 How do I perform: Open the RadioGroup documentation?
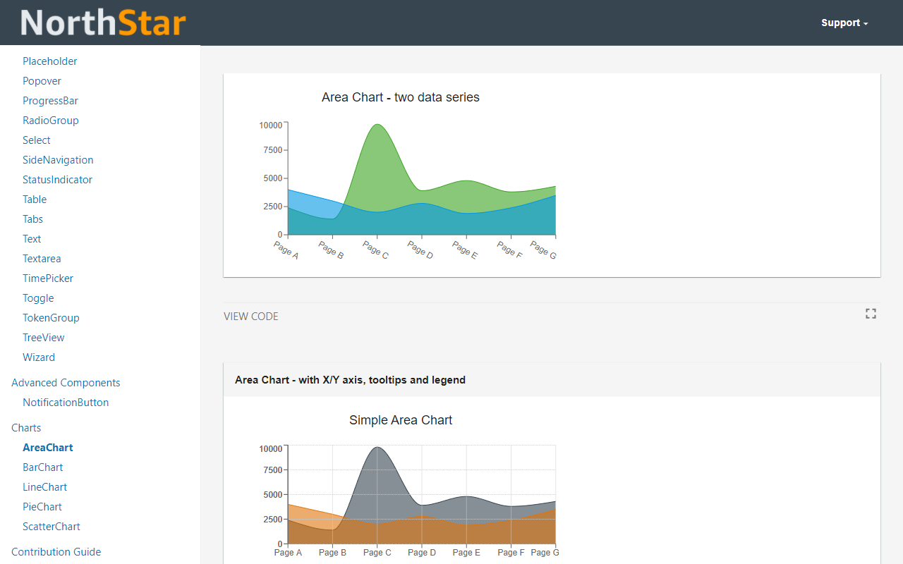pos(51,120)
